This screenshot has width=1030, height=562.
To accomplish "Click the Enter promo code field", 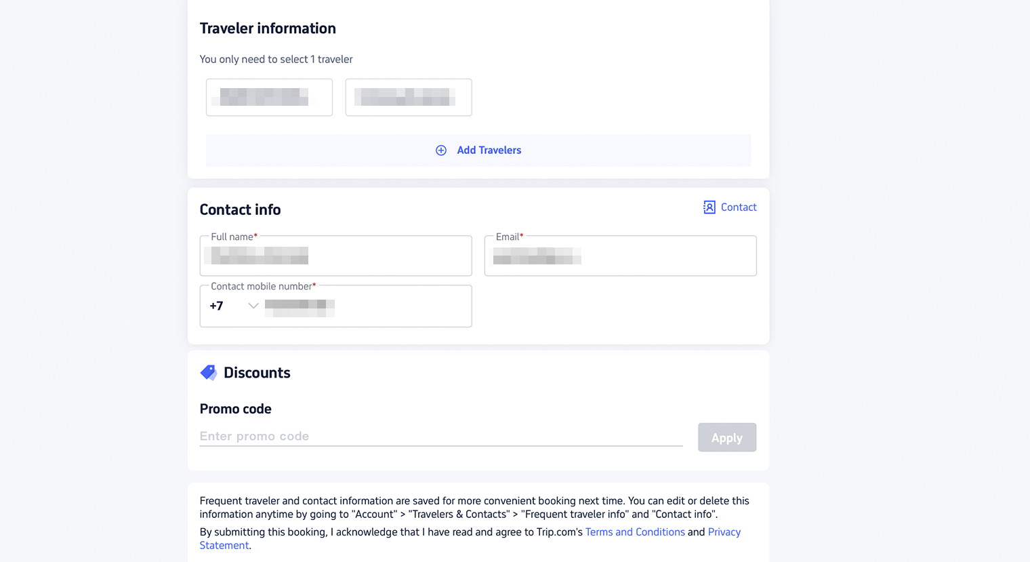I will click(x=441, y=436).
